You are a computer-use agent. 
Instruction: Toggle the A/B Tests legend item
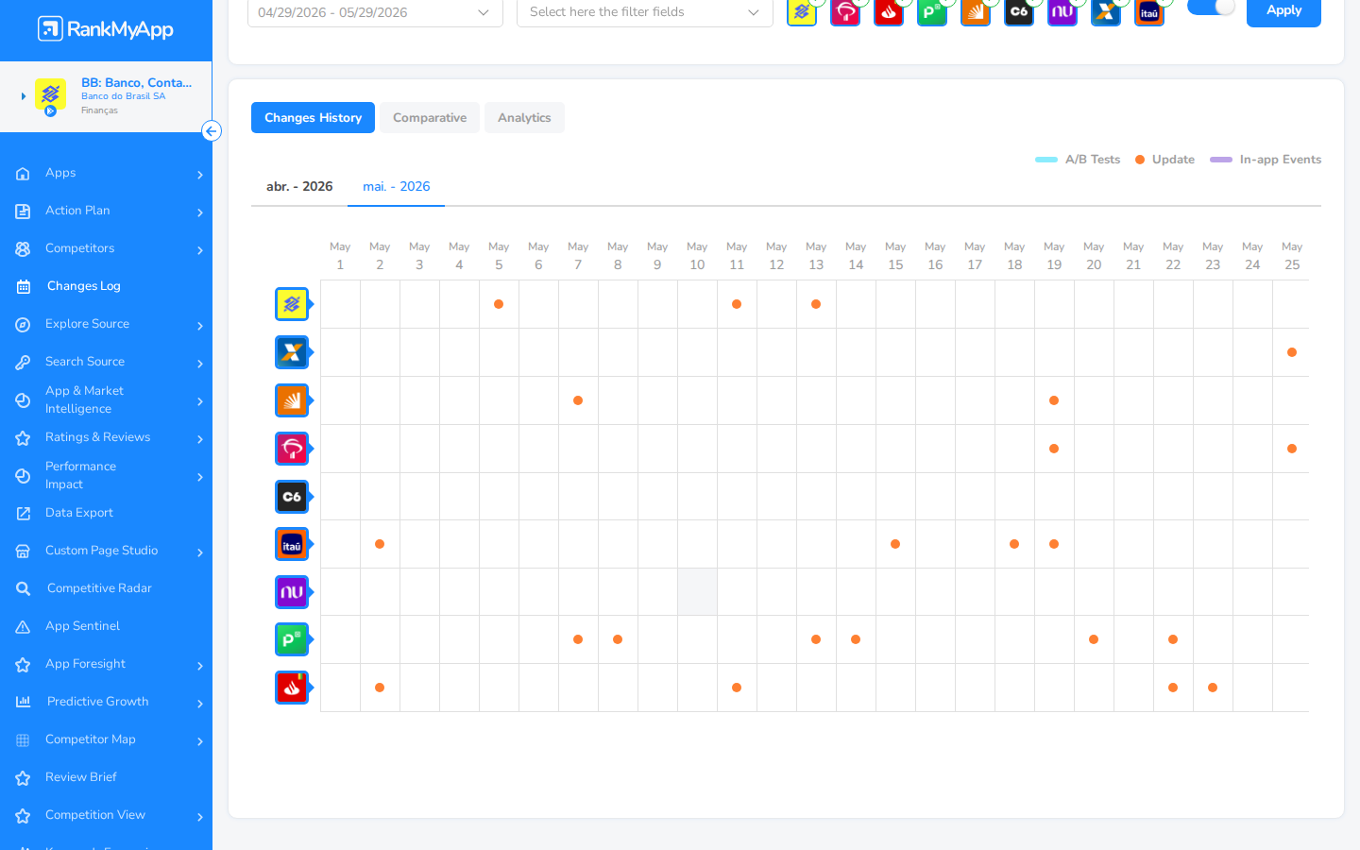tap(1078, 160)
